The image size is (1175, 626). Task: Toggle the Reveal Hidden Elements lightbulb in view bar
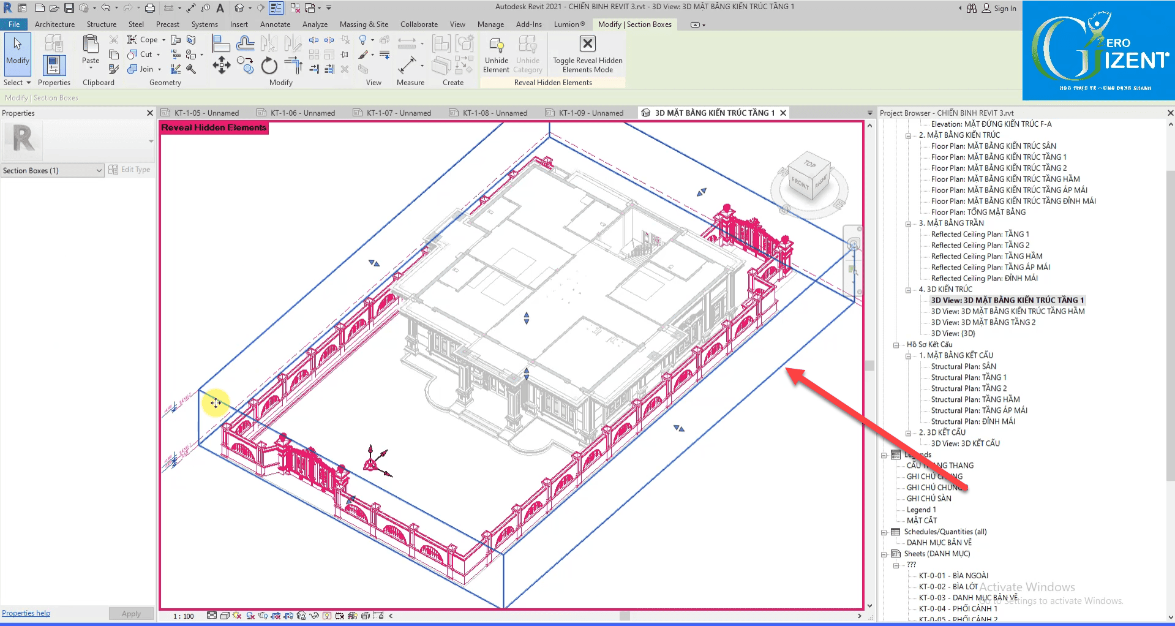[x=327, y=616]
